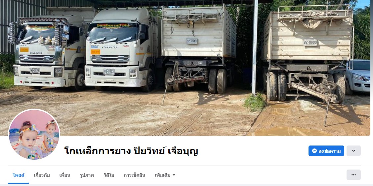Image resolution: width=373 pixels, height=186 pixels.
Task: Go to the เพื่อน tab
Action: 65,175
